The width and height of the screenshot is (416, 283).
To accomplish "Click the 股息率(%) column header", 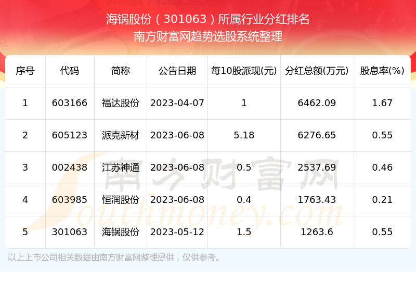I will [382, 71].
